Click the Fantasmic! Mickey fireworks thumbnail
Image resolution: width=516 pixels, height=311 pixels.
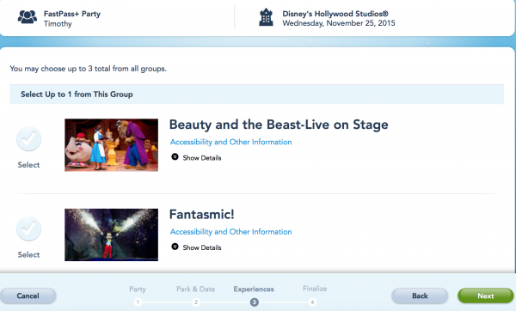point(111,235)
